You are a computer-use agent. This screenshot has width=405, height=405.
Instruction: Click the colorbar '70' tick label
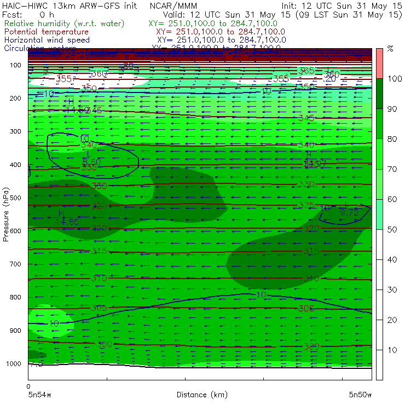392,169
